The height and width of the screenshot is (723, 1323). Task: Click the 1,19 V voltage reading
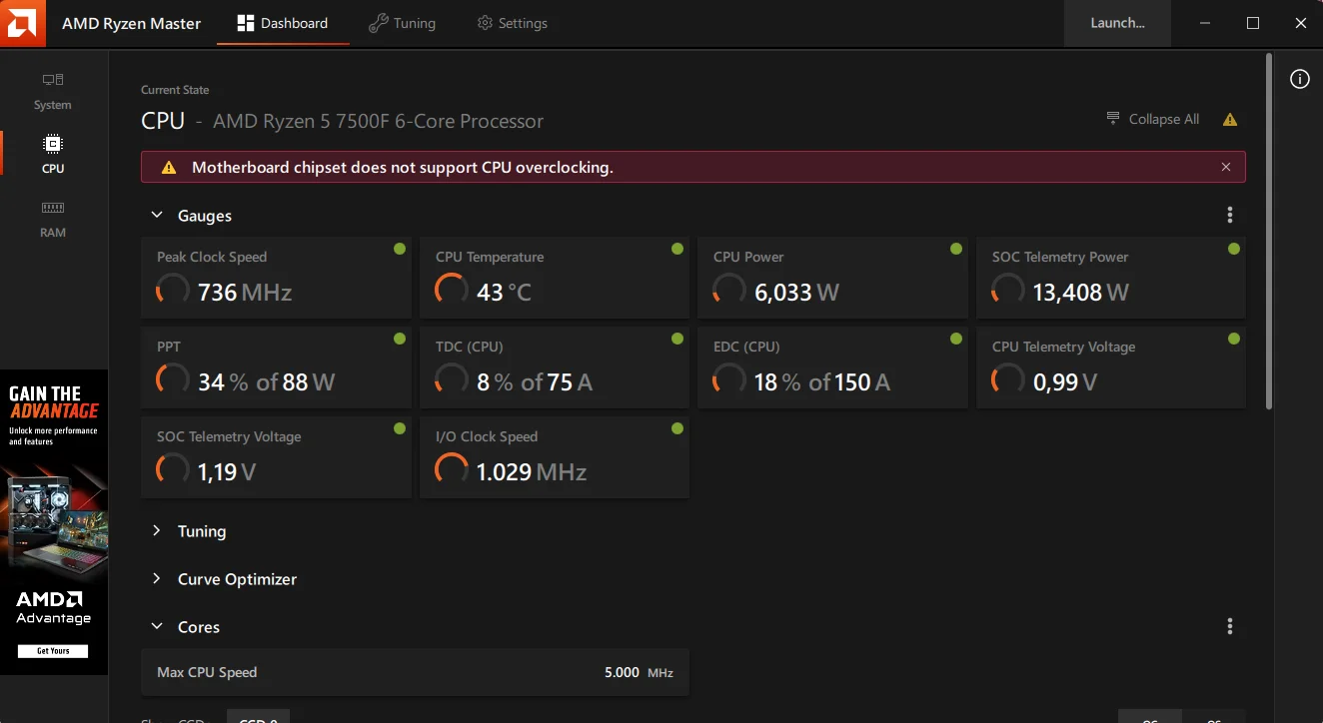click(227, 472)
